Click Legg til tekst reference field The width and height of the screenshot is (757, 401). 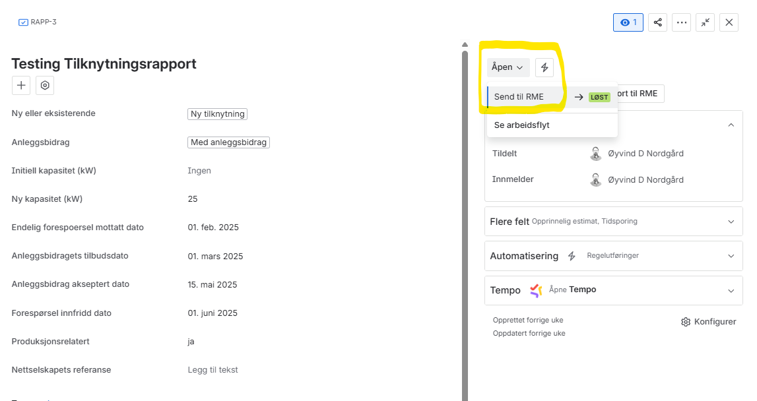[x=213, y=370]
